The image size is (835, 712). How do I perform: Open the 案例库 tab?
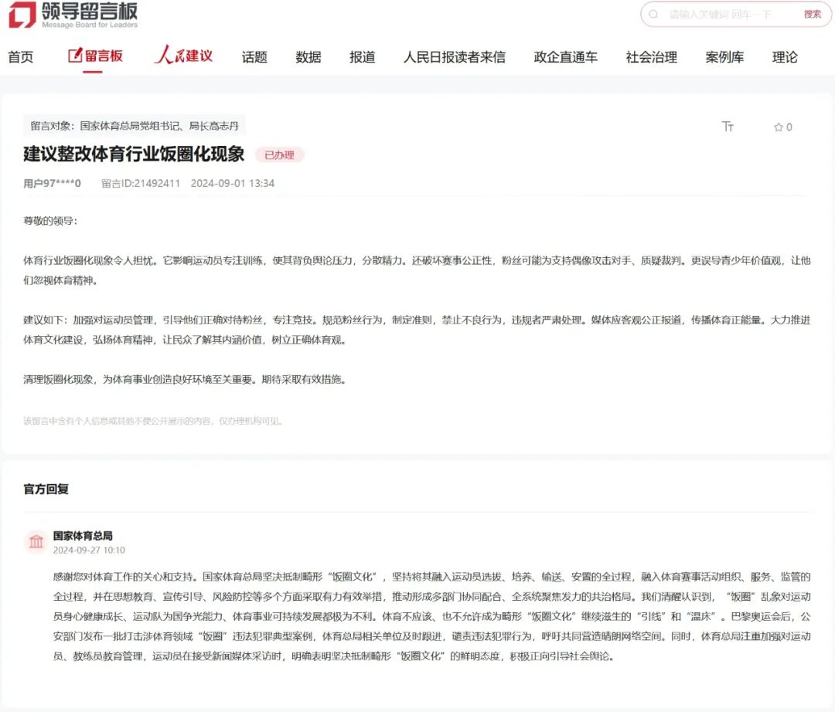[x=724, y=56]
